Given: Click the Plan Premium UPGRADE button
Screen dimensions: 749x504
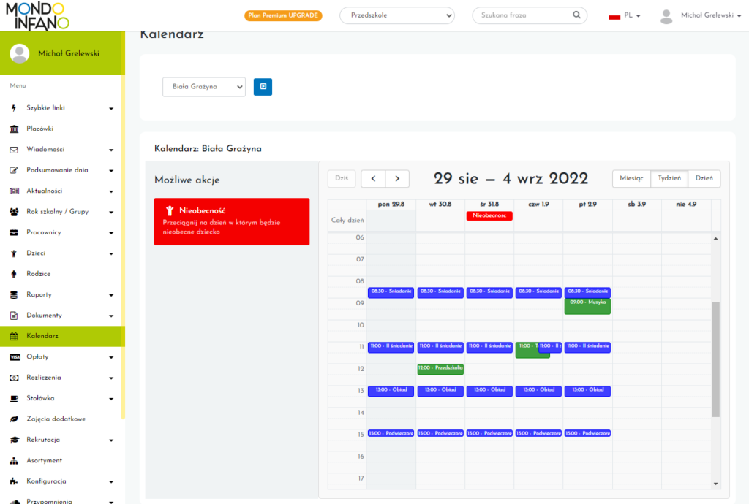Looking at the screenshot, I should (283, 15).
